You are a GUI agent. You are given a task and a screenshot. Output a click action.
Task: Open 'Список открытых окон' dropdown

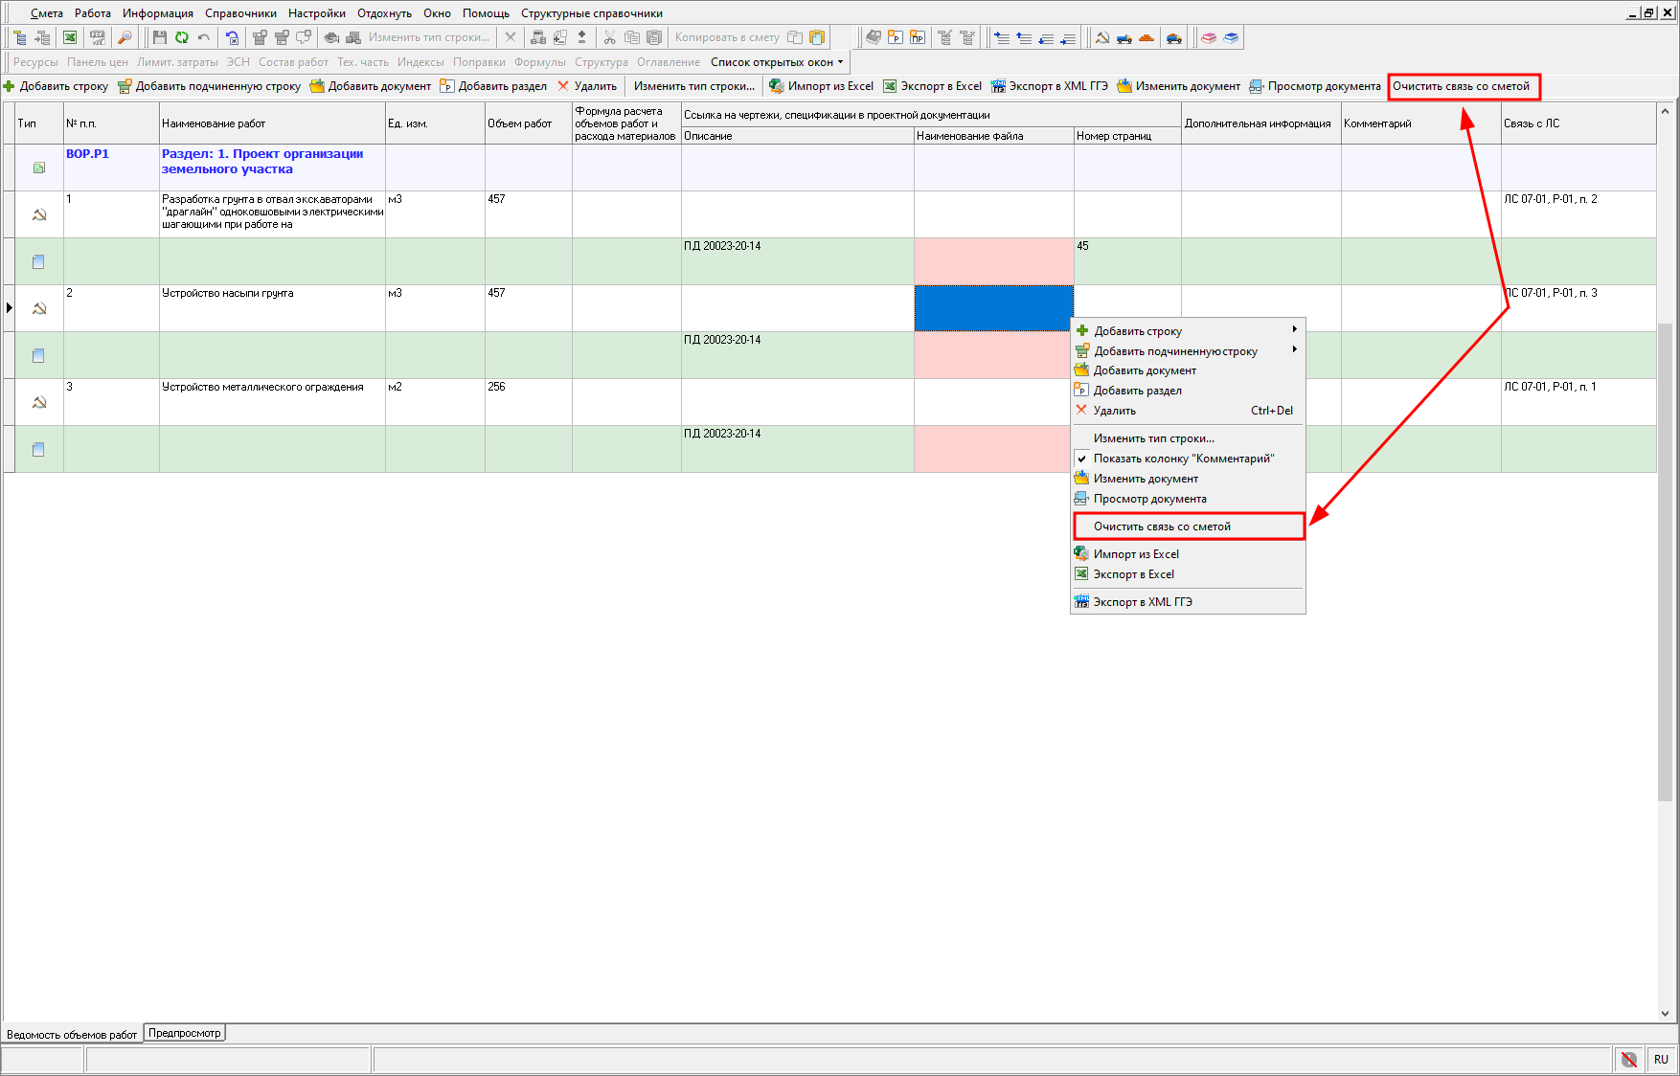(x=777, y=62)
